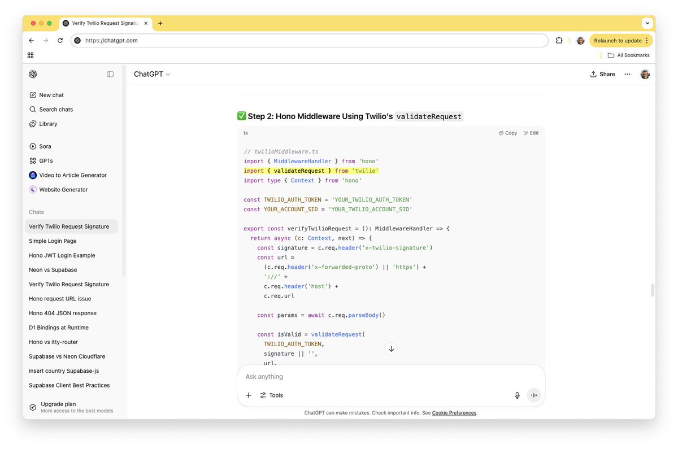The image size is (678, 449).
Task: Open 'Hono JWT Login Example' chat
Action: [x=72, y=255]
